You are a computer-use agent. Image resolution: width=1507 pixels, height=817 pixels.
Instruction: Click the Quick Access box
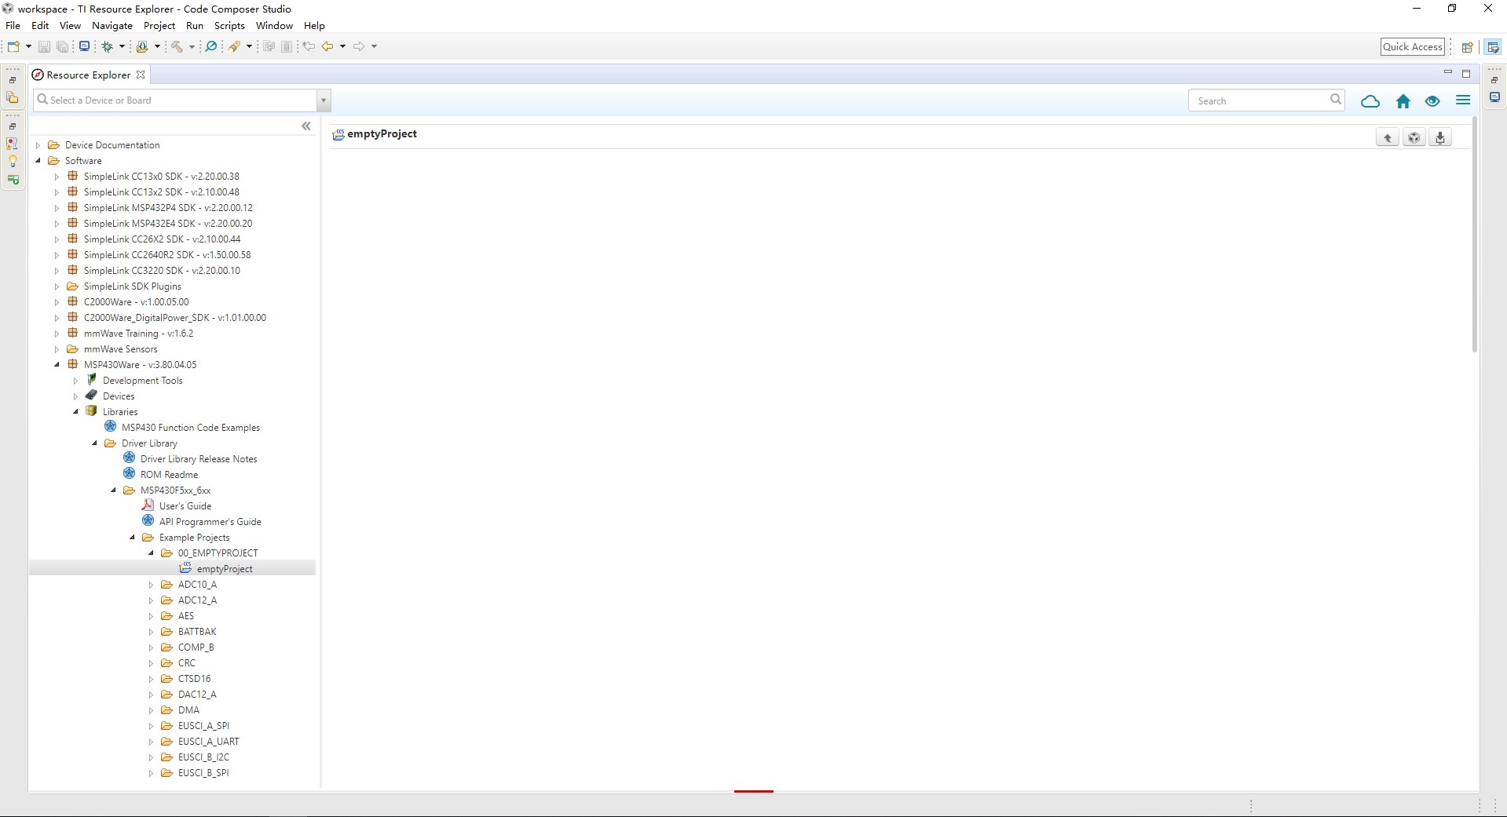1412,47
